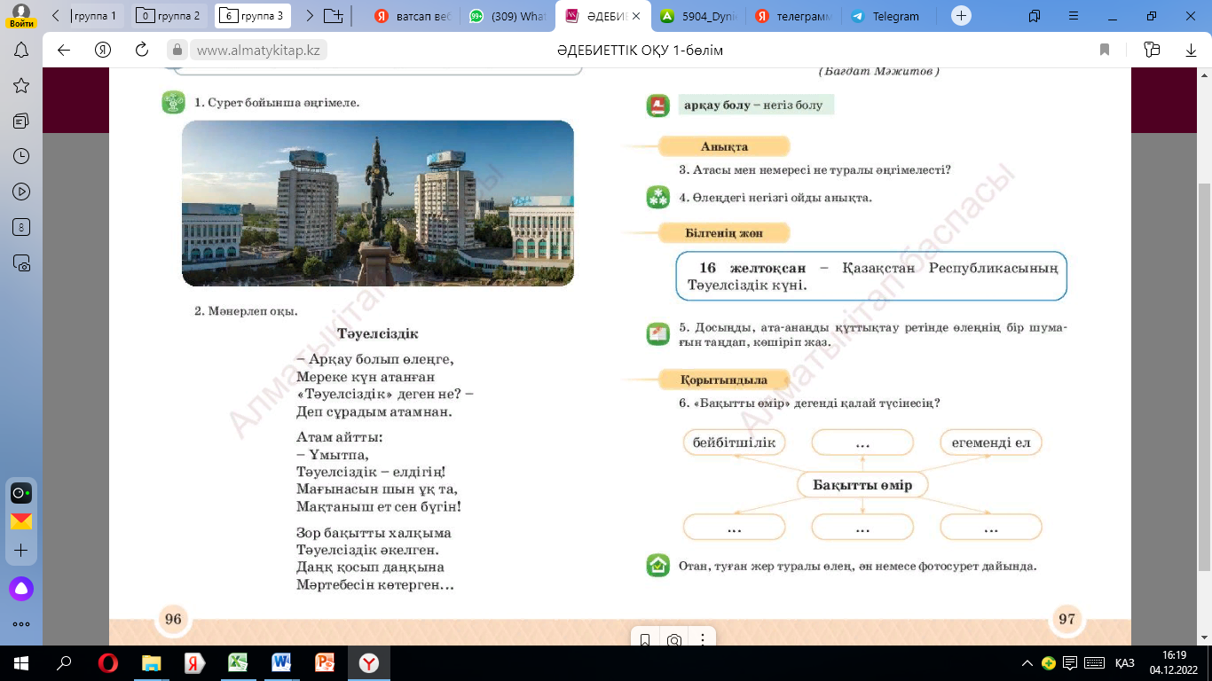Open Excel from the taskbar

tap(238, 663)
